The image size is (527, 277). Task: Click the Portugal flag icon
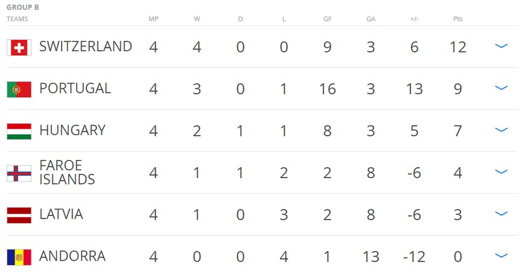(19, 89)
